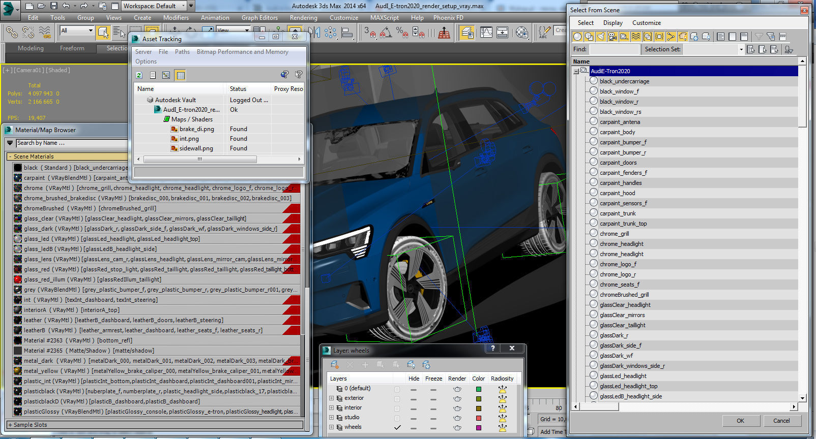The height and width of the screenshot is (439, 816).
Task: Click the Search by Name field in Material Browser
Action: [71, 143]
